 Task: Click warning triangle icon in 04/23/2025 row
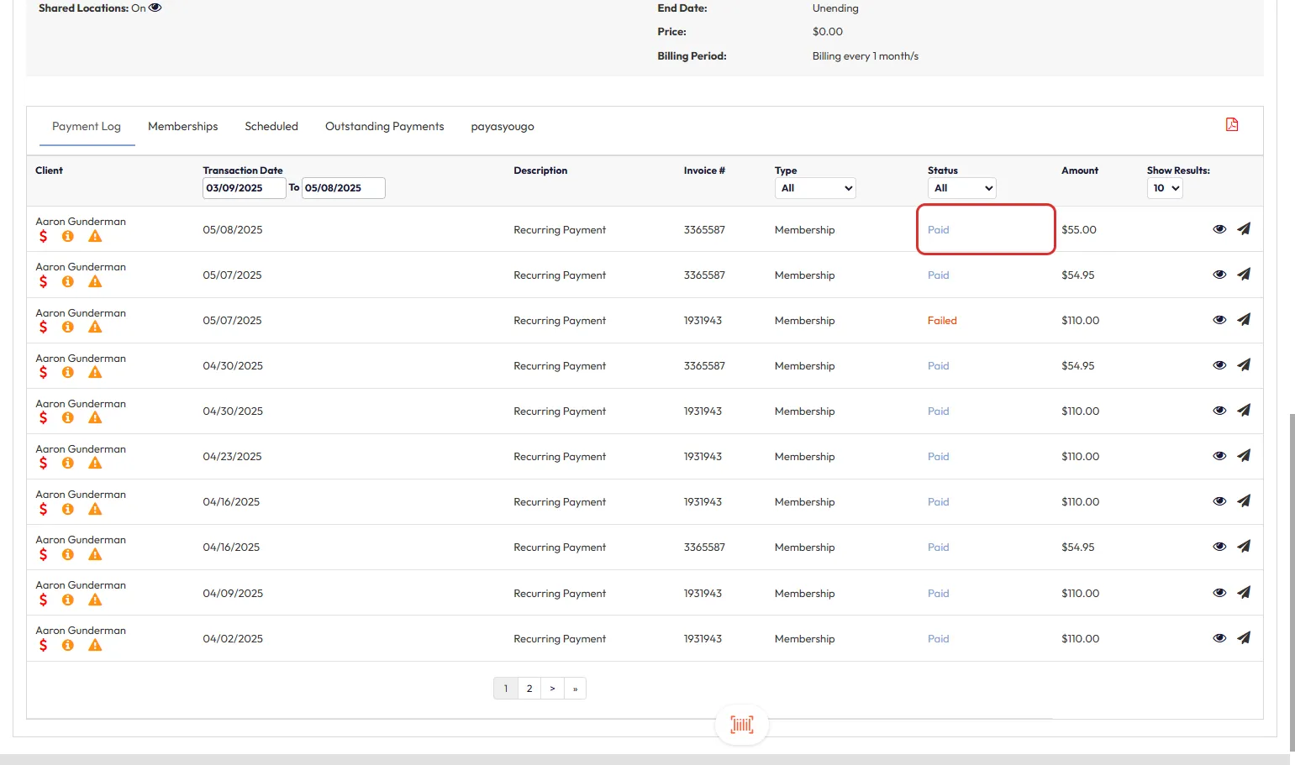pyautogui.click(x=95, y=464)
